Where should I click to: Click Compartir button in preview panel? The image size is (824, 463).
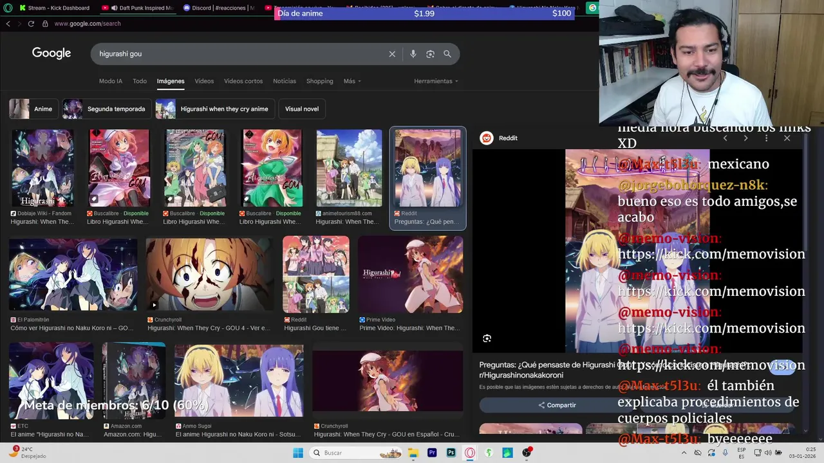pos(557,405)
